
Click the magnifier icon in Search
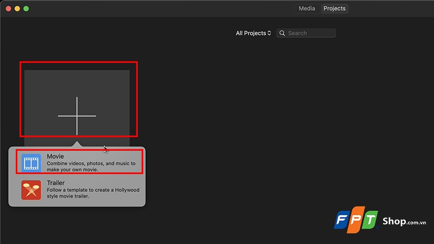282,33
